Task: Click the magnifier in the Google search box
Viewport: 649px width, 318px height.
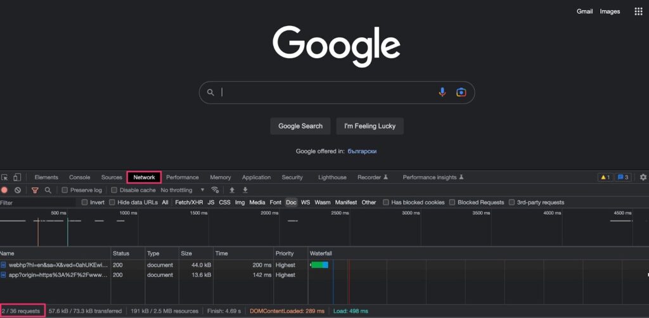Action: coord(210,92)
